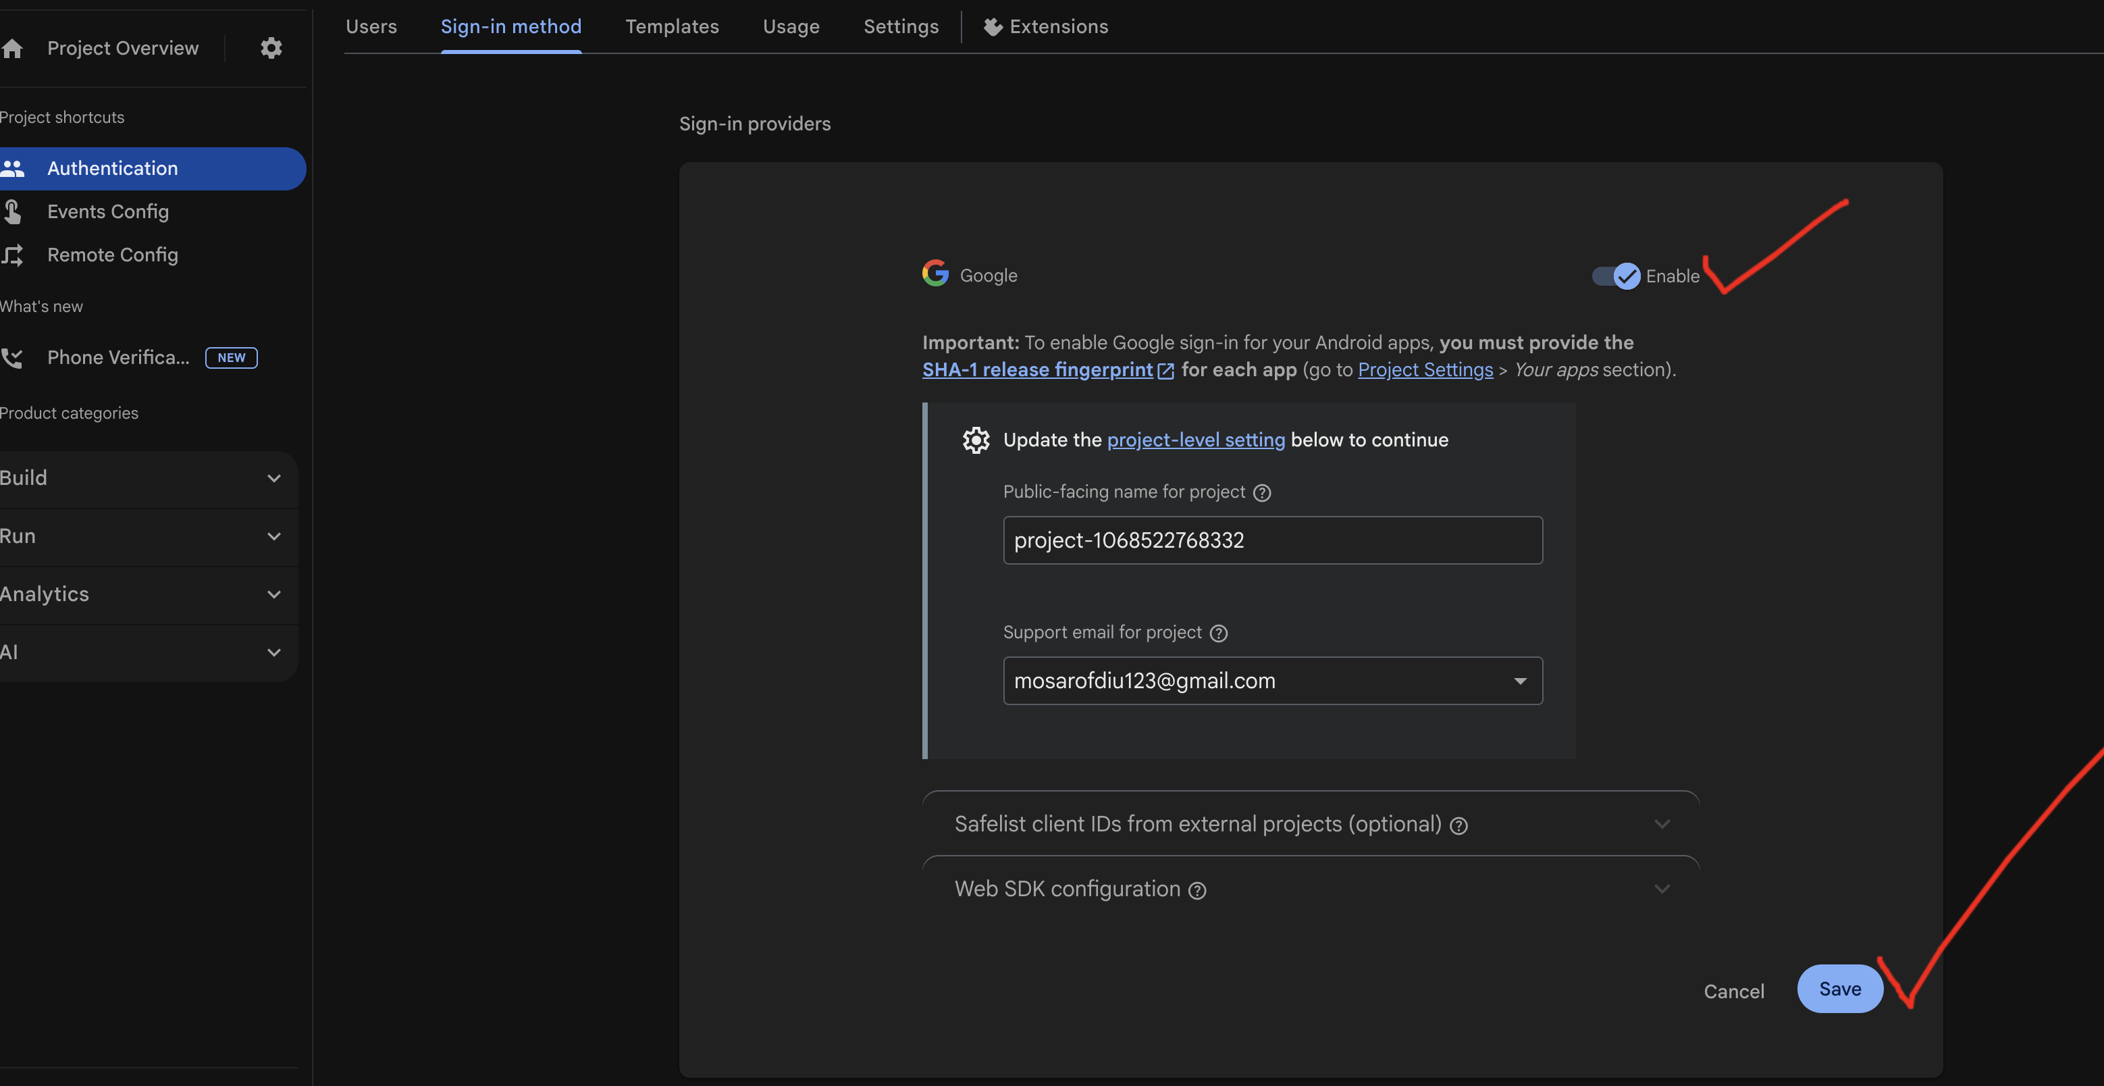Click the external link icon after SHA-1 fingerprint

(1166, 371)
